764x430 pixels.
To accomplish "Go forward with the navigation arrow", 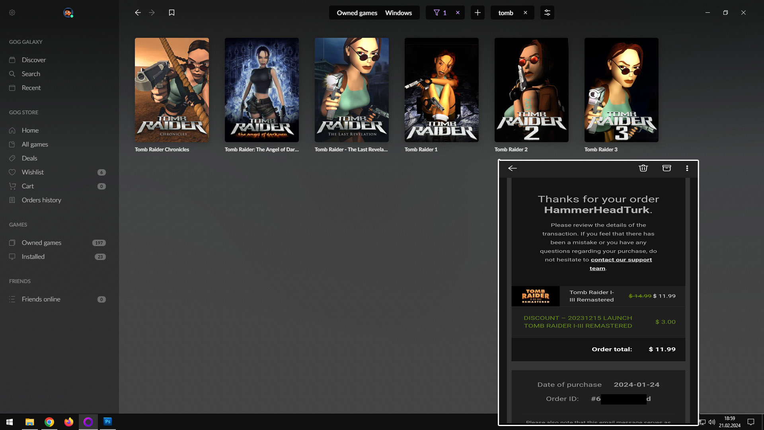I will 152,13.
